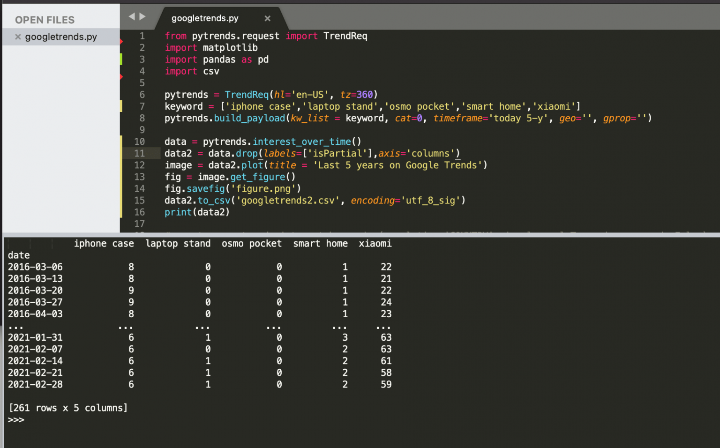
Task: Close the googletrends.py editor tab
Action: [267, 18]
